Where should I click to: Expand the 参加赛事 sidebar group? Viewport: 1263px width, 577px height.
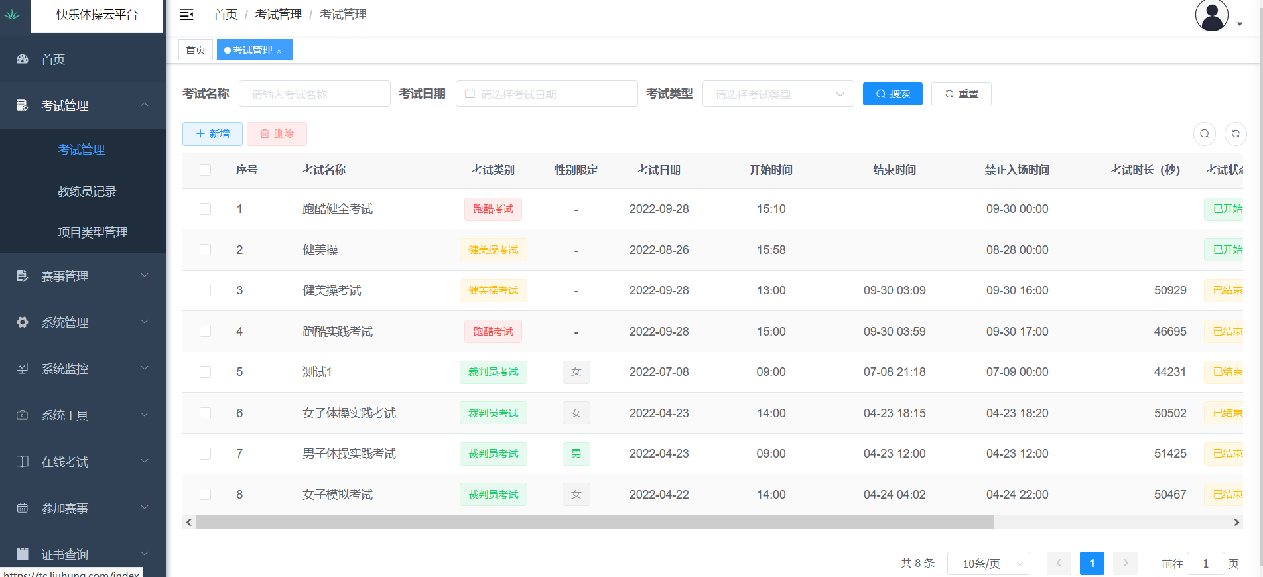tap(145, 507)
